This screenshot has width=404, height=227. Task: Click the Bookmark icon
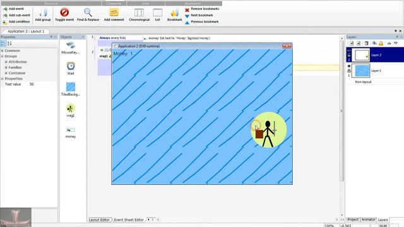[175, 13]
